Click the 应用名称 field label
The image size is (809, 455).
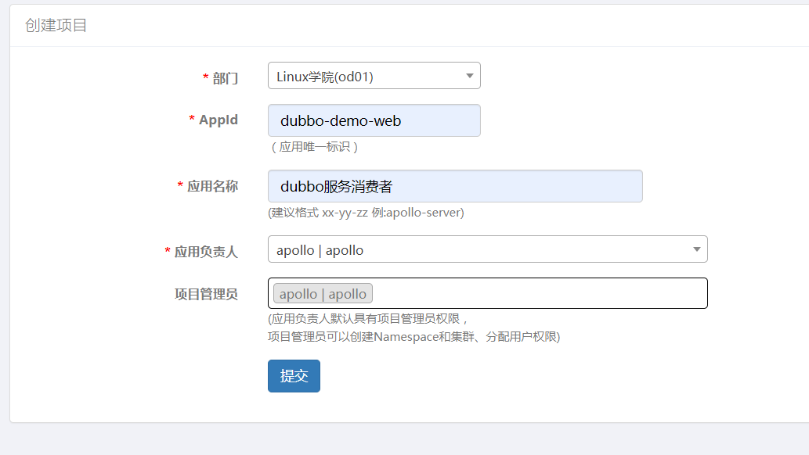212,186
